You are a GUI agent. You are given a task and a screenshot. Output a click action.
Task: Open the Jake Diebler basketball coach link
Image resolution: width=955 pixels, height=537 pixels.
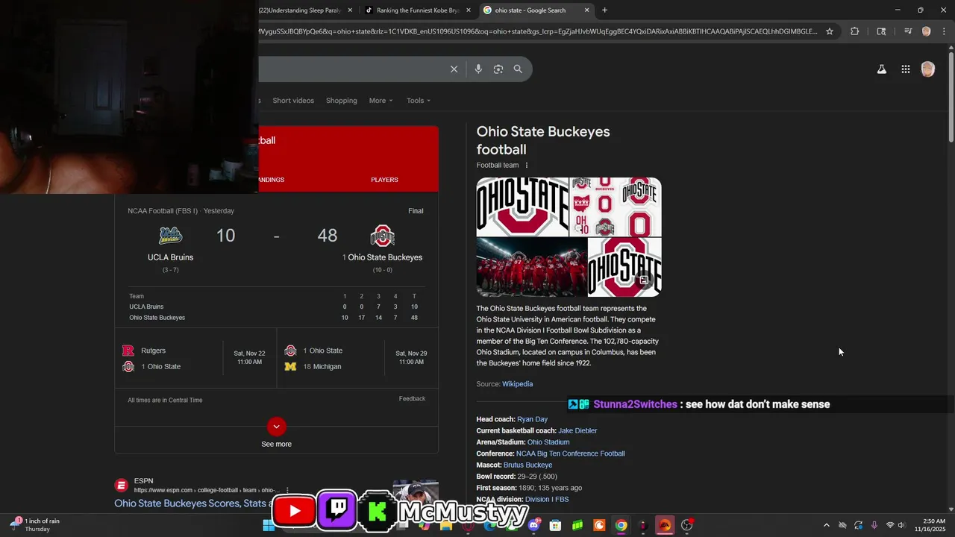577,431
